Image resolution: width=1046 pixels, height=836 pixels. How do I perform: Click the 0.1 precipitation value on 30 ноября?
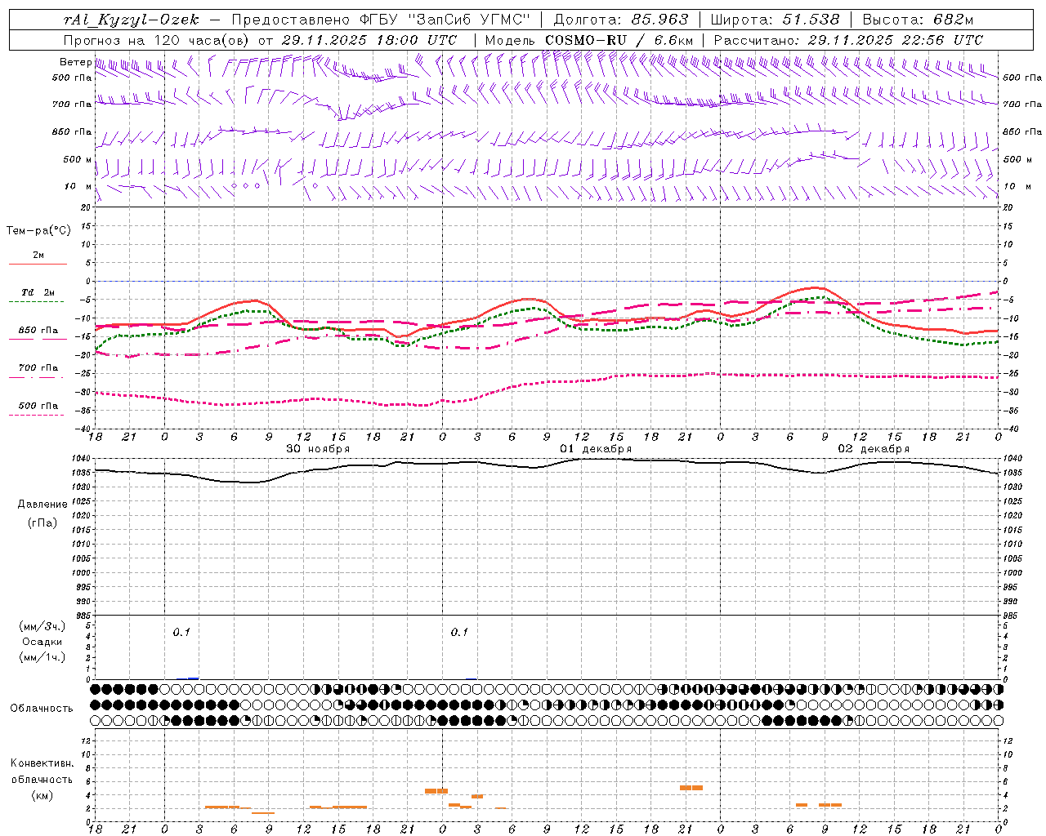[181, 632]
